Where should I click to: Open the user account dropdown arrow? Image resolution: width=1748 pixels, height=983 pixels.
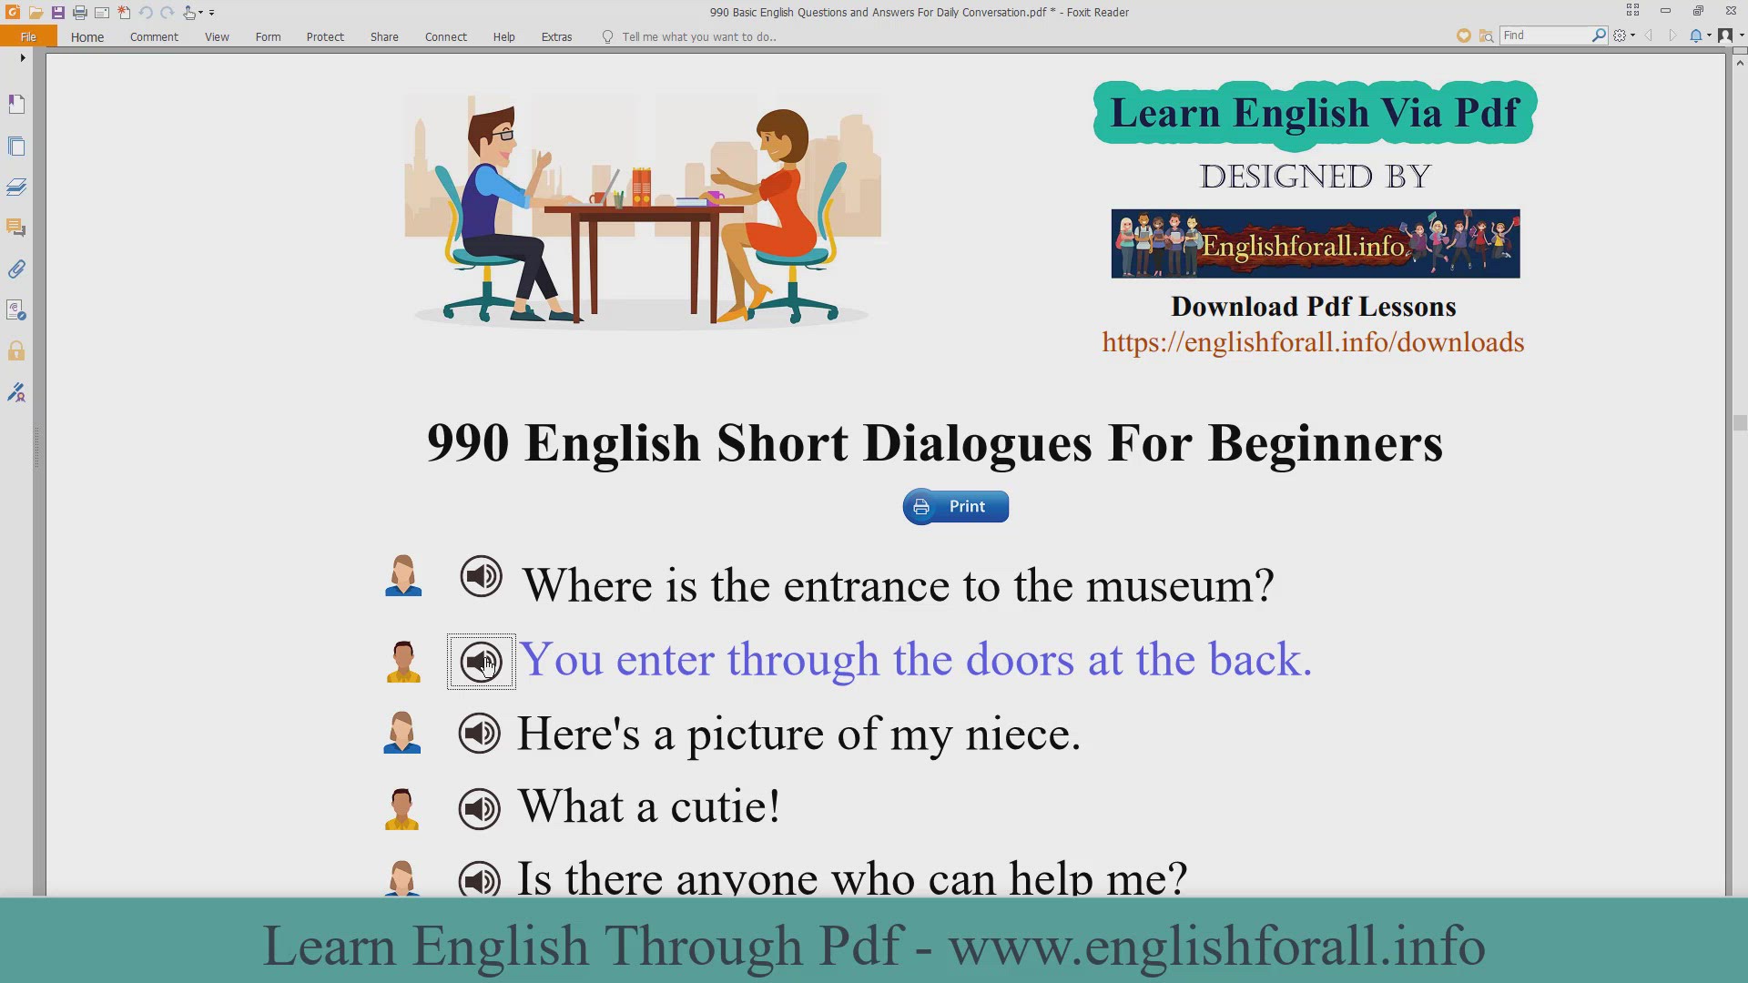[x=1742, y=35]
